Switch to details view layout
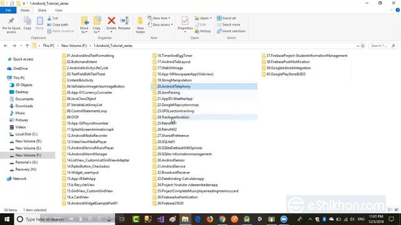This screenshot has height=225, width=401. click(390, 210)
